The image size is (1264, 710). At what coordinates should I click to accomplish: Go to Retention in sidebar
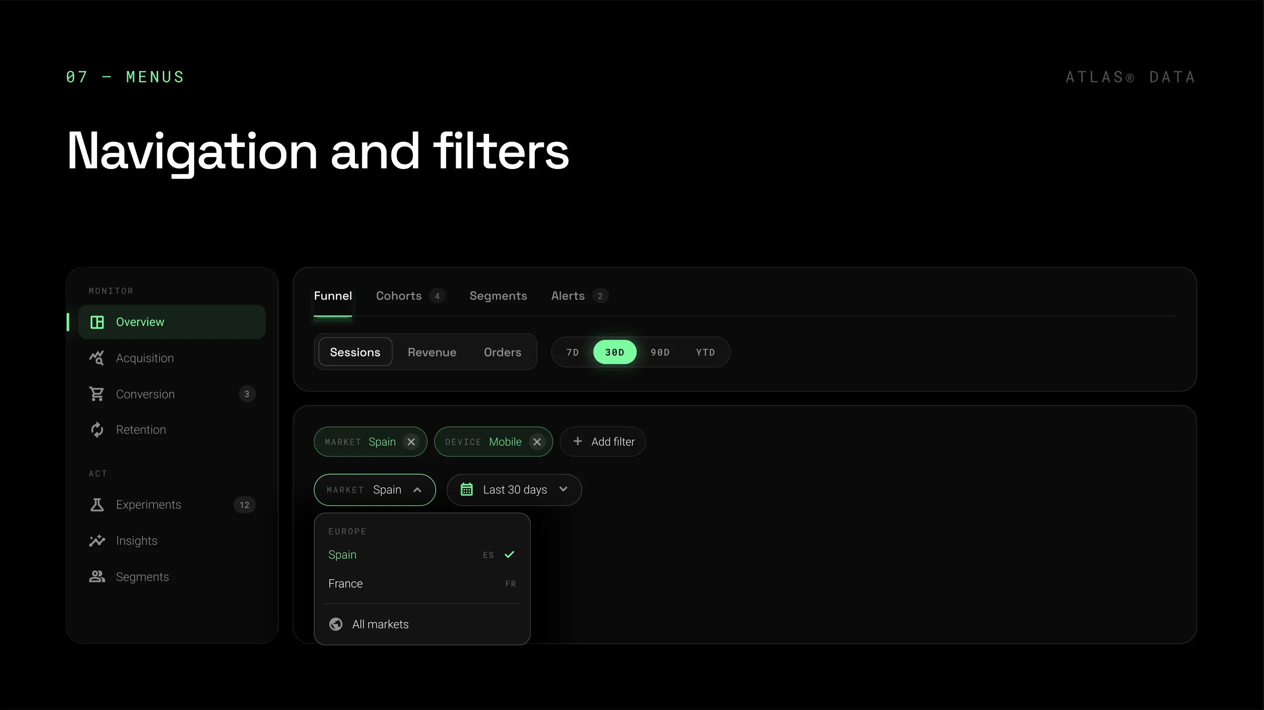[172, 429]
